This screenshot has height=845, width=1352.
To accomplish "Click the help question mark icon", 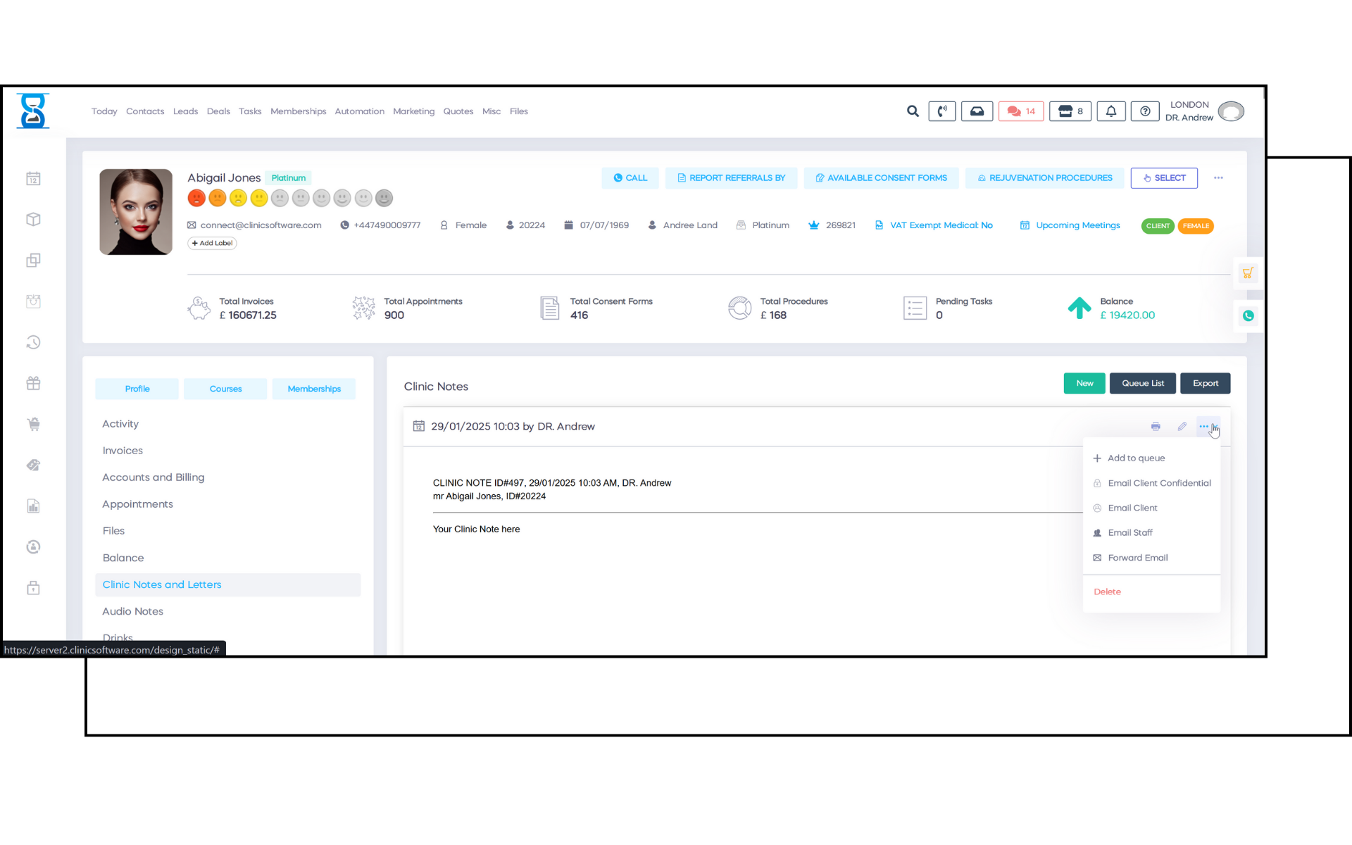I will [1145, 111].
